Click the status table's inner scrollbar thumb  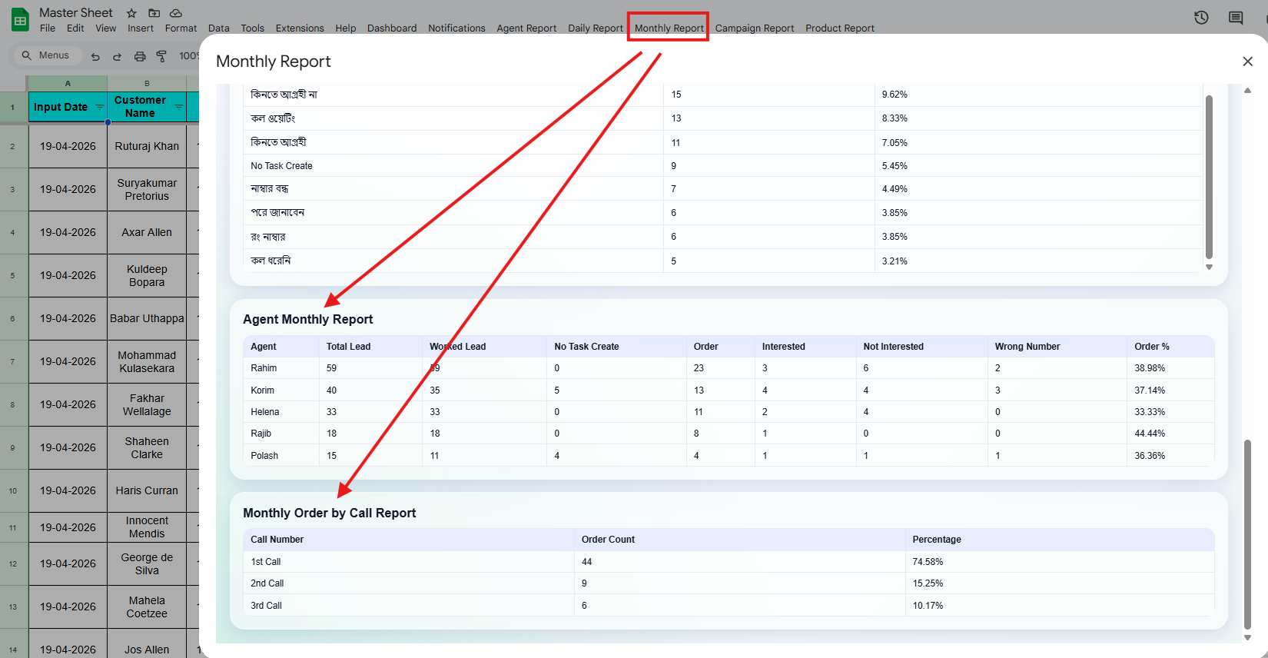click(x=1209, y=178)
